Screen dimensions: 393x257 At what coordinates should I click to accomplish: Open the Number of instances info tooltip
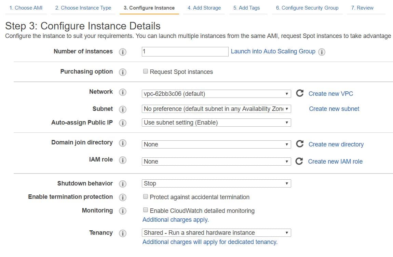click(x=123, y=51)
